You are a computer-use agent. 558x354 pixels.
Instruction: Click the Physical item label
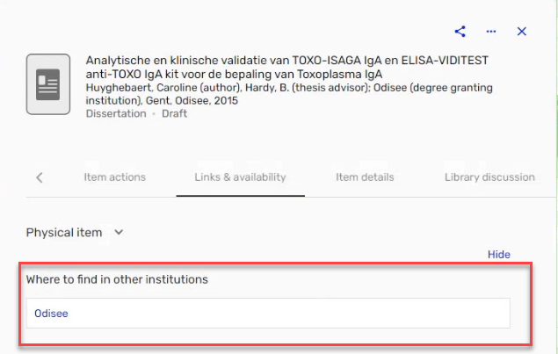point(64,232)
